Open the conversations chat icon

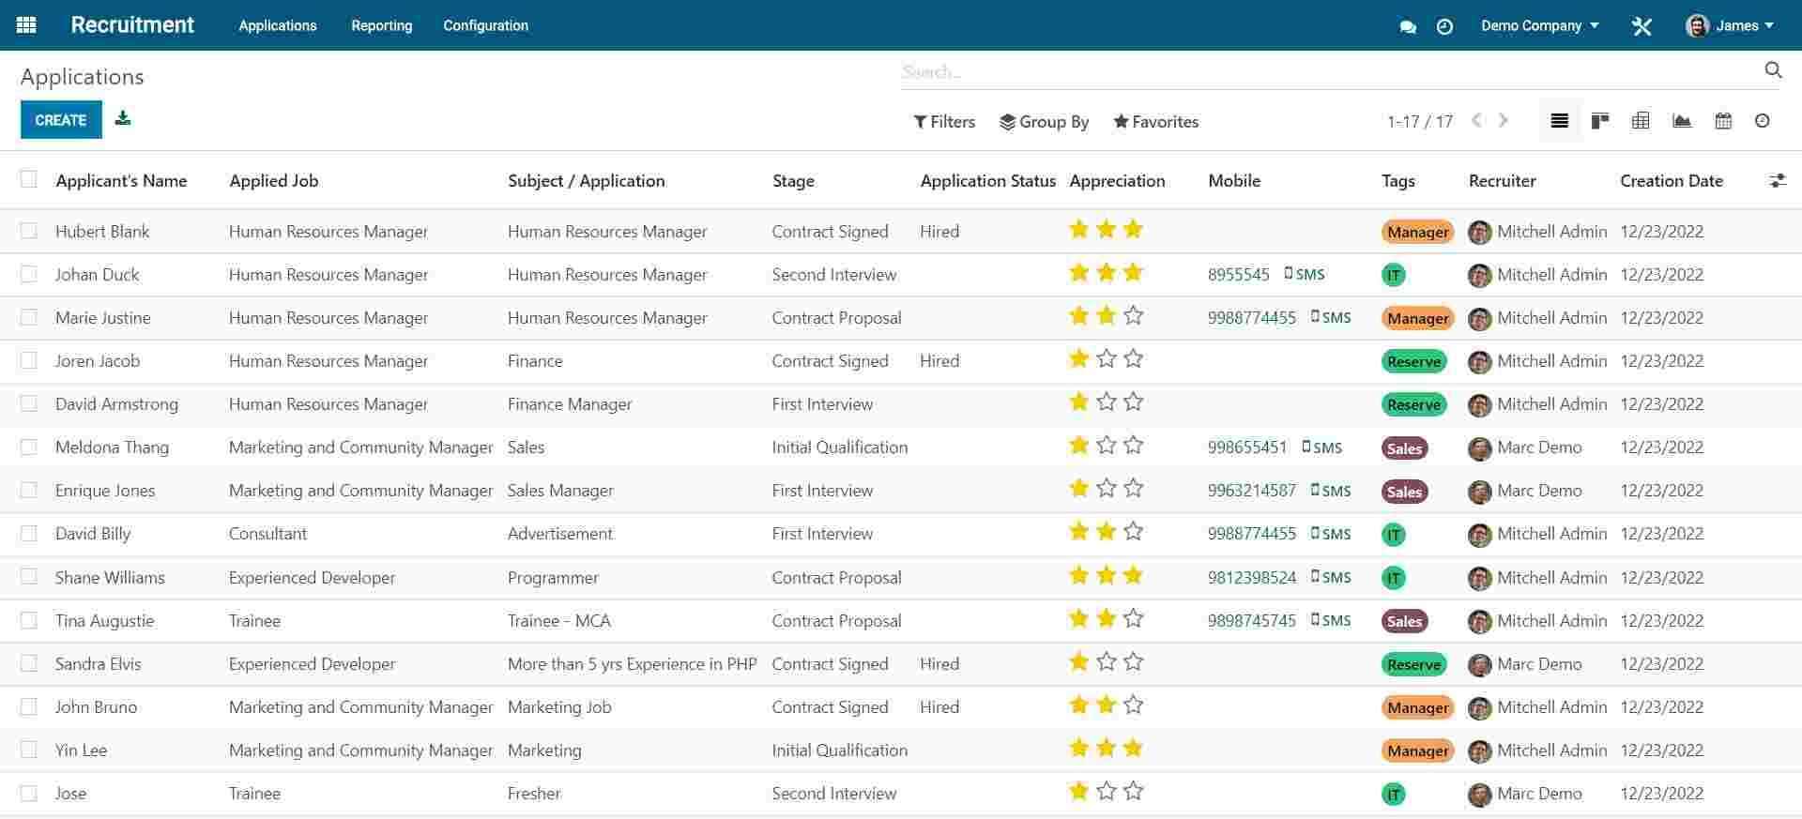(x=1408, y=26)
